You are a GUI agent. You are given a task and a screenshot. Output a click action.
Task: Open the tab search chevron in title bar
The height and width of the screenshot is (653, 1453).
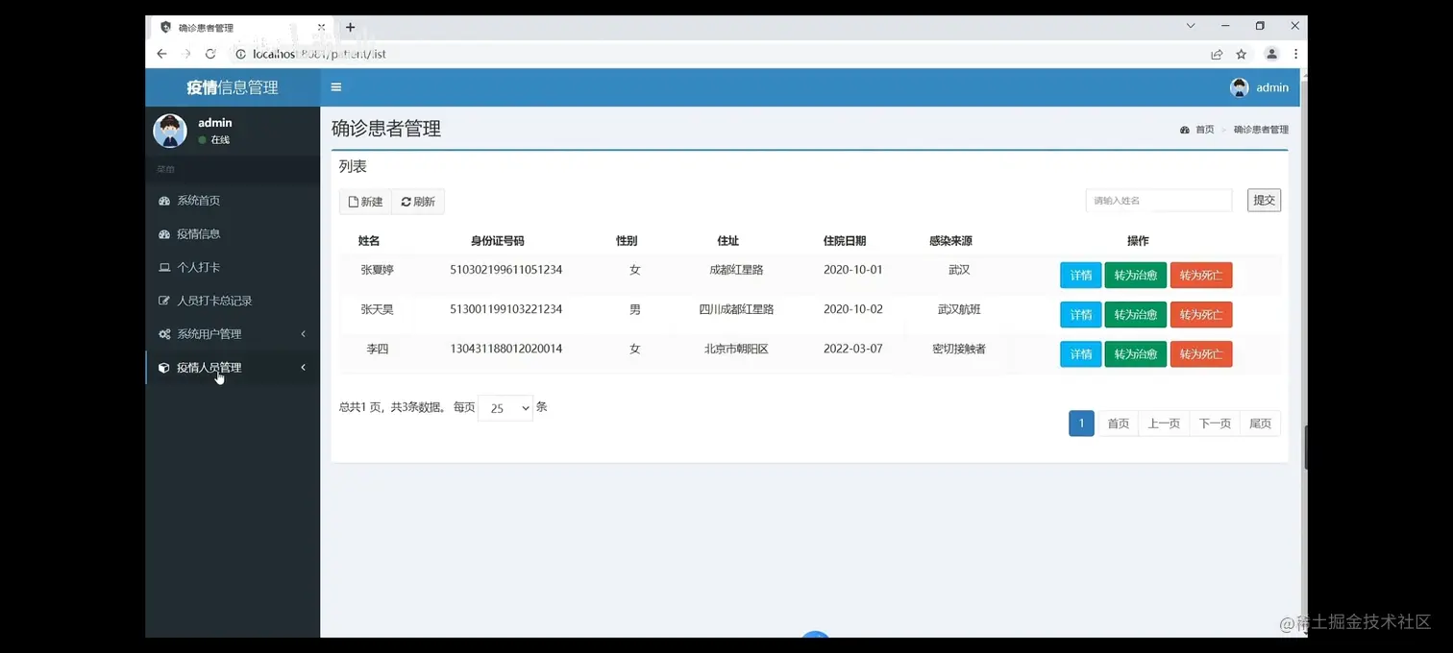[x=1191, y=26]
